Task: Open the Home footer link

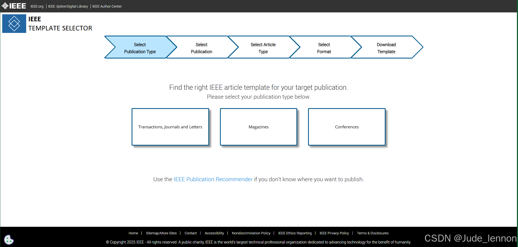Action: click(x=133, y=233)
